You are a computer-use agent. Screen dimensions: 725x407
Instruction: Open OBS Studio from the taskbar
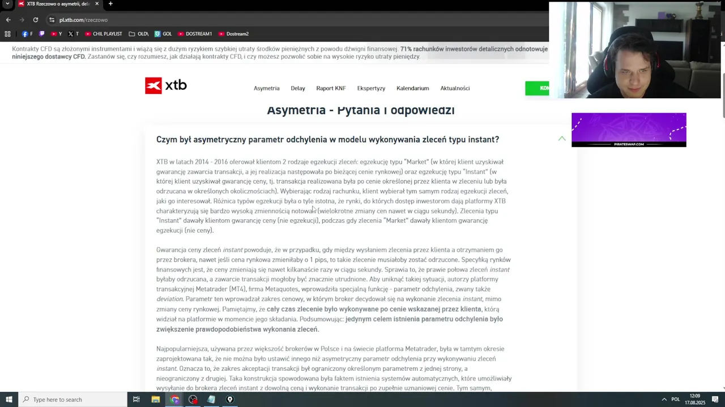pos(193,400)
